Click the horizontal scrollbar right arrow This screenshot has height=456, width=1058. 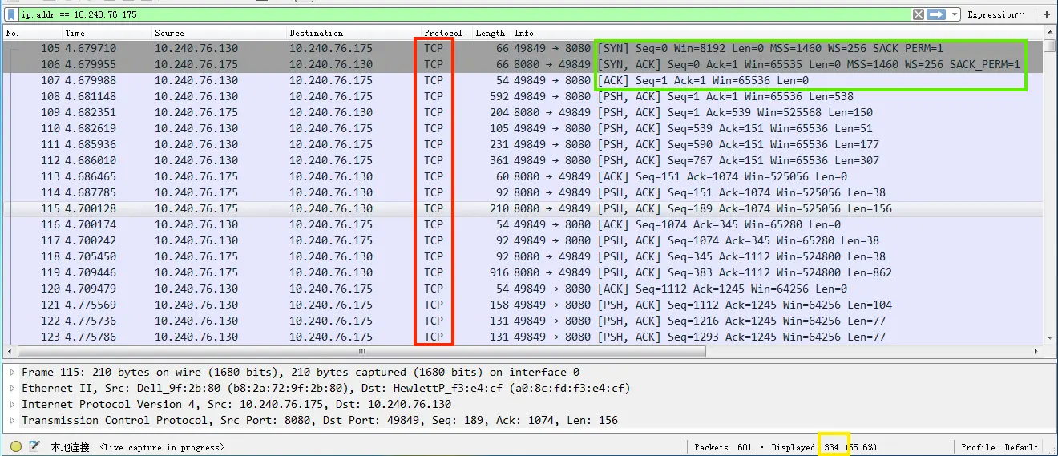1036,351
